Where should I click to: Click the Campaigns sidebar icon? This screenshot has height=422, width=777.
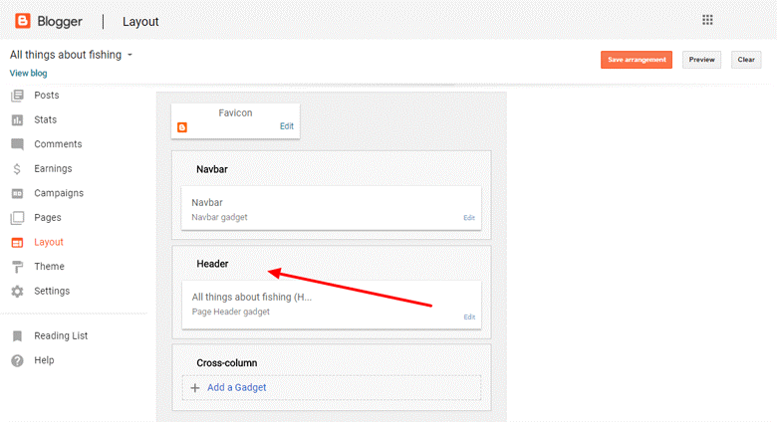(17, 193)
